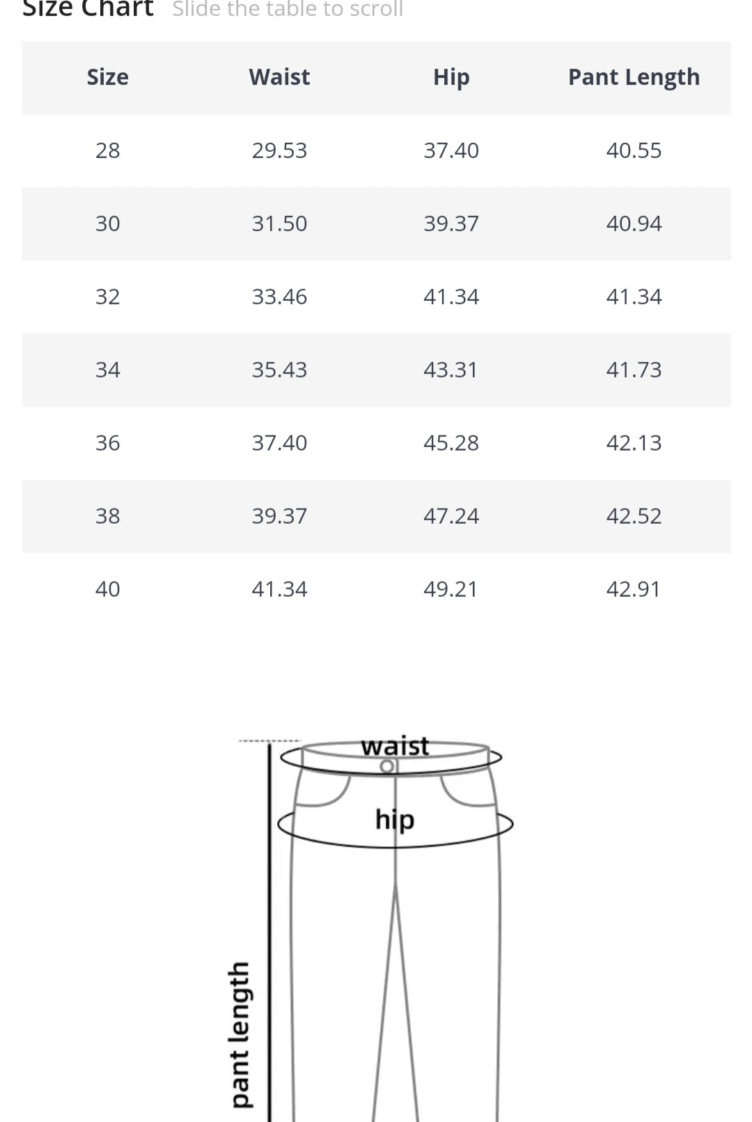Click hip value 43.31
The width and height of the screenshot is (752, 1122).
(x=451, y=370)
